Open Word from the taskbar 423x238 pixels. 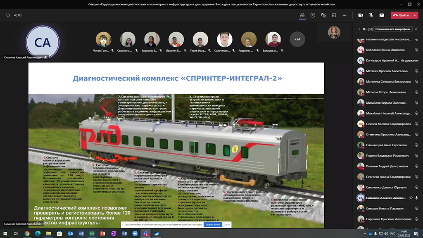point(81,234)
